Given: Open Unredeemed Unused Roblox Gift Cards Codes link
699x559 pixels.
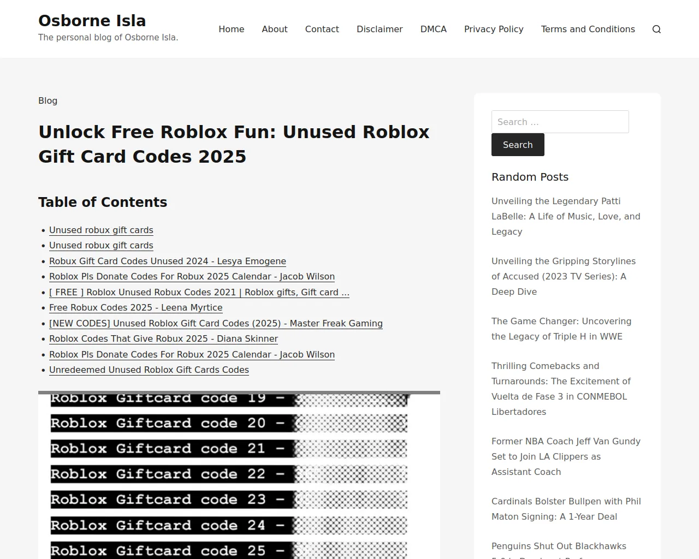Looking at the screenshot, I should tap(149, 370).
